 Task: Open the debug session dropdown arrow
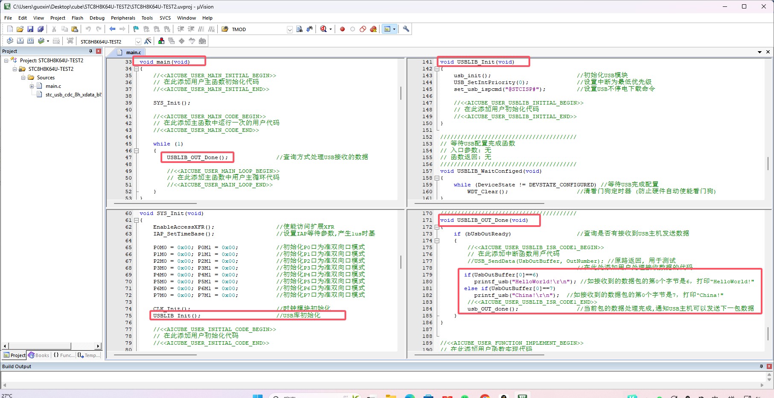[330, 29]
